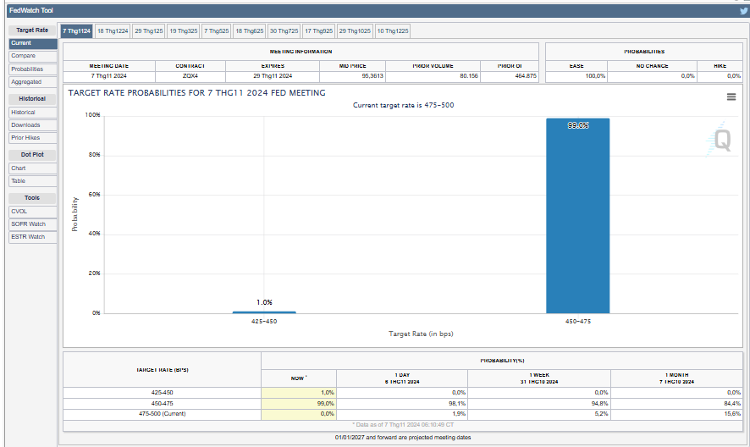750x447 pixels.
Task: Switch to the 18 Thg1224 meeting tab
Action: pyautogui.click(x=113, y=30)
